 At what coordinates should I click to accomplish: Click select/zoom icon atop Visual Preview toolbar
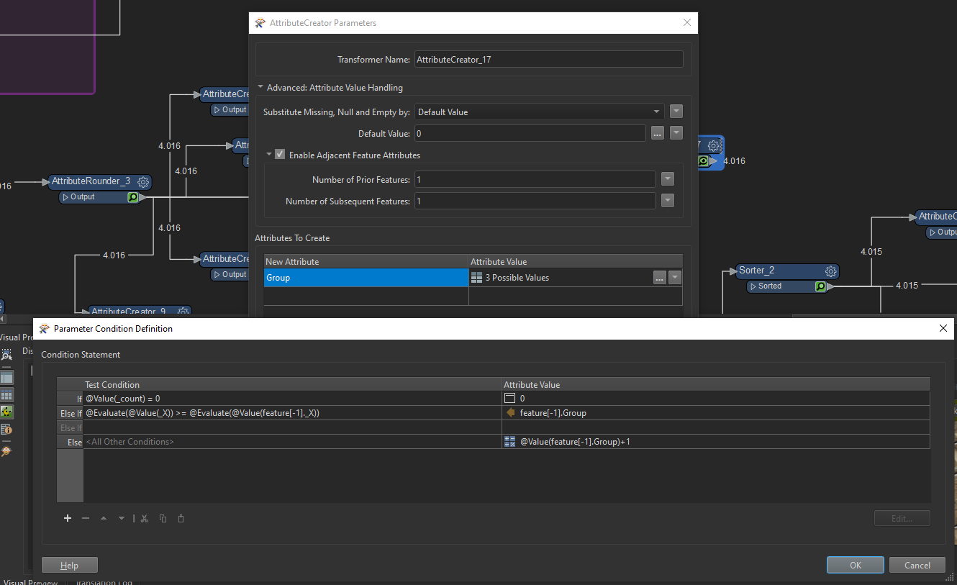click(x=6, y=354)
